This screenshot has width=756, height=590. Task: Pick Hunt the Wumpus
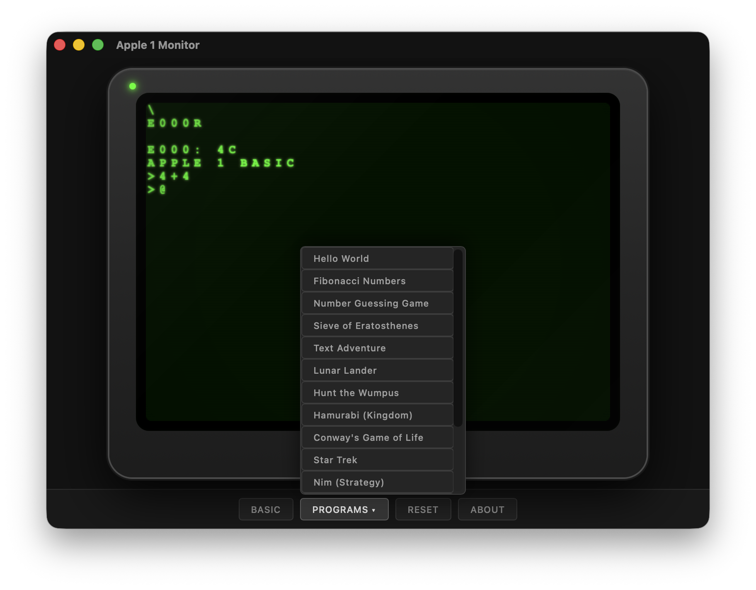377,393
